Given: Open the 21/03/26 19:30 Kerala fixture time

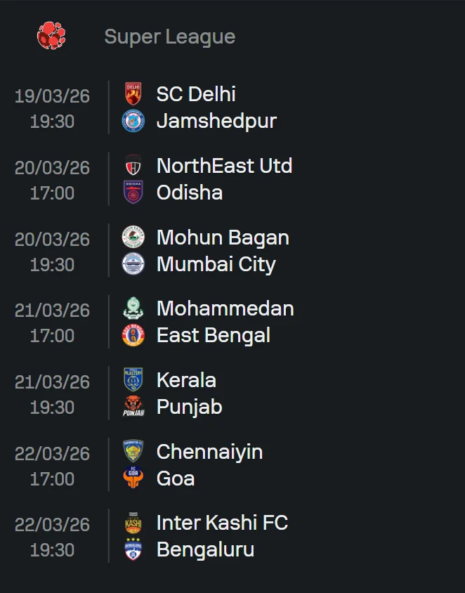Looking at the screenshot, I should pyautogui.click(x=53, y=408).
